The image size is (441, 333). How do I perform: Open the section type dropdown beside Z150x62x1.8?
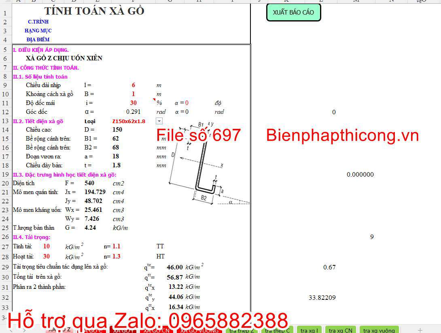159,121
